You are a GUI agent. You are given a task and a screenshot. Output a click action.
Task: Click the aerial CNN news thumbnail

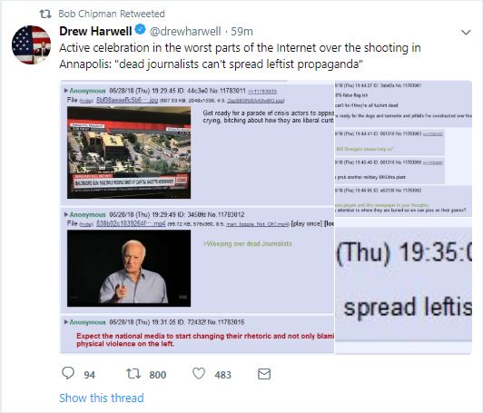point(129,152)
